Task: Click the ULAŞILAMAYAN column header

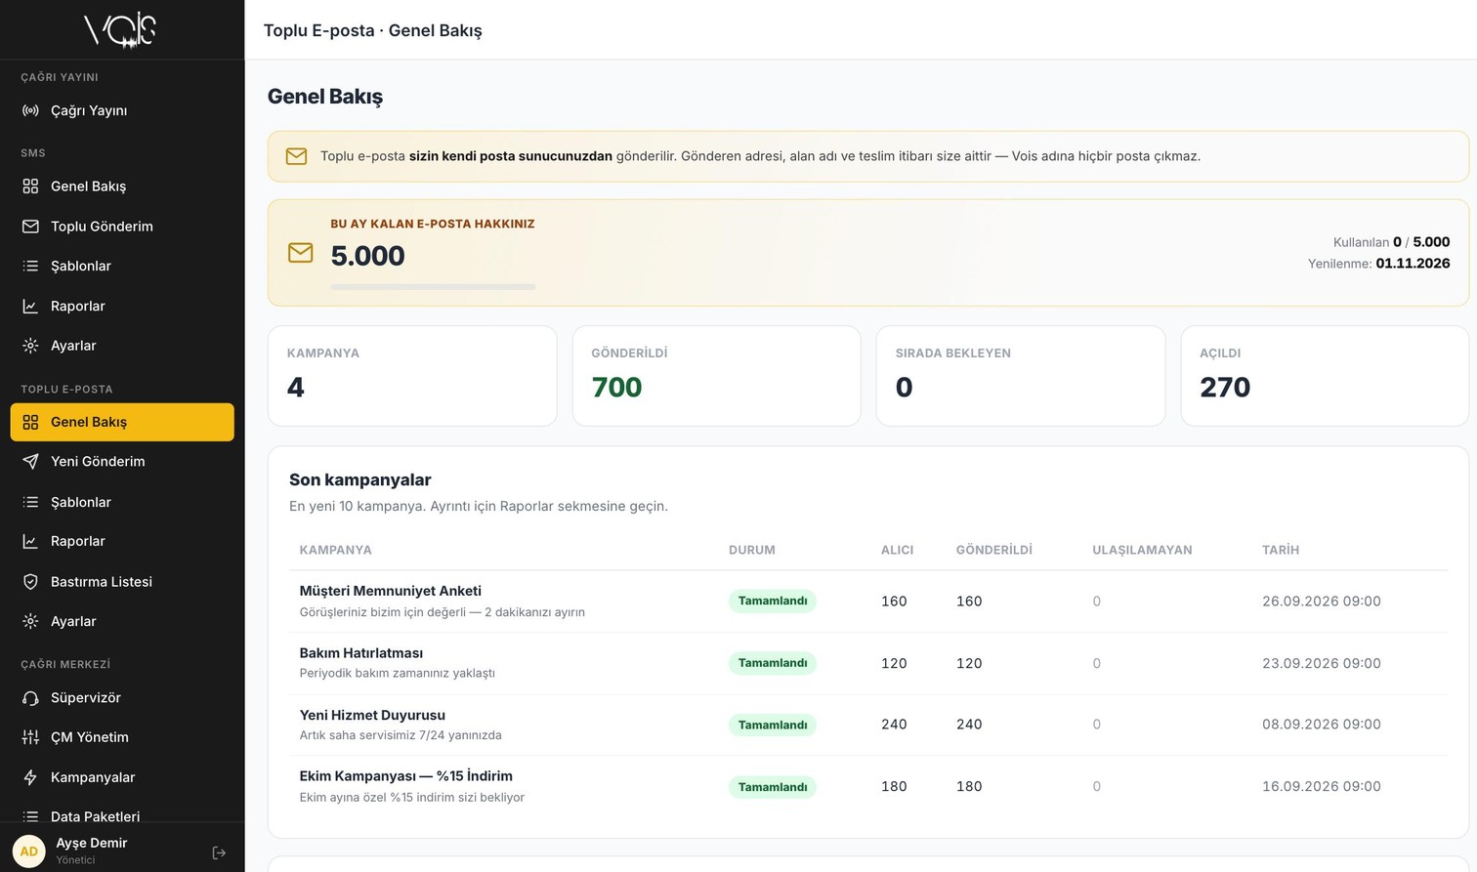Action: click(1142, 550)
